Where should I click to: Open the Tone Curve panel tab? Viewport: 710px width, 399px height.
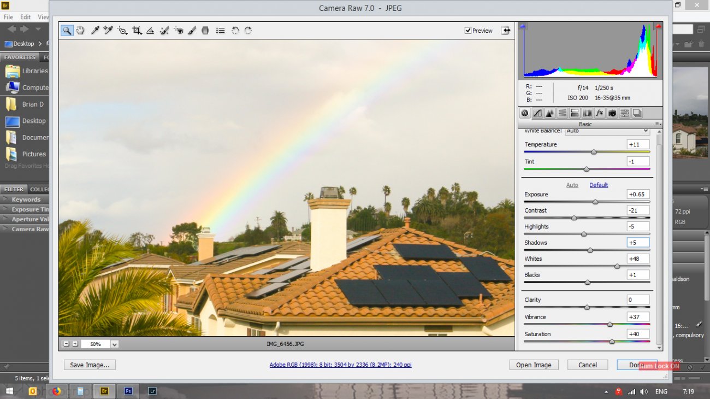coord(537,113)
